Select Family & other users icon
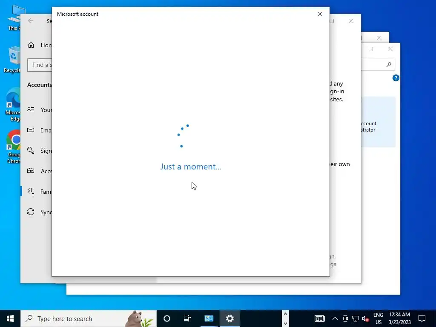The width and height of the screenshot is (436, 327). coord(31,191)
